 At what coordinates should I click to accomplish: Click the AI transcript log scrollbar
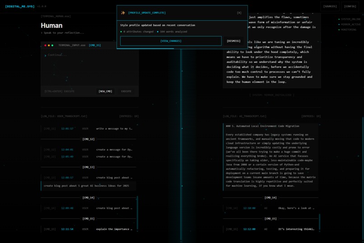click(x=319, y=222)
